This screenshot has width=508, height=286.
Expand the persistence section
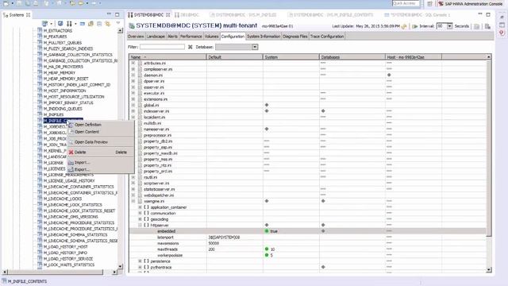pyautogui.click(x=140, y=261)
